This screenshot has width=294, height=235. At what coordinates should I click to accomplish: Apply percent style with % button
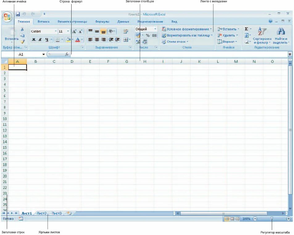148,35
